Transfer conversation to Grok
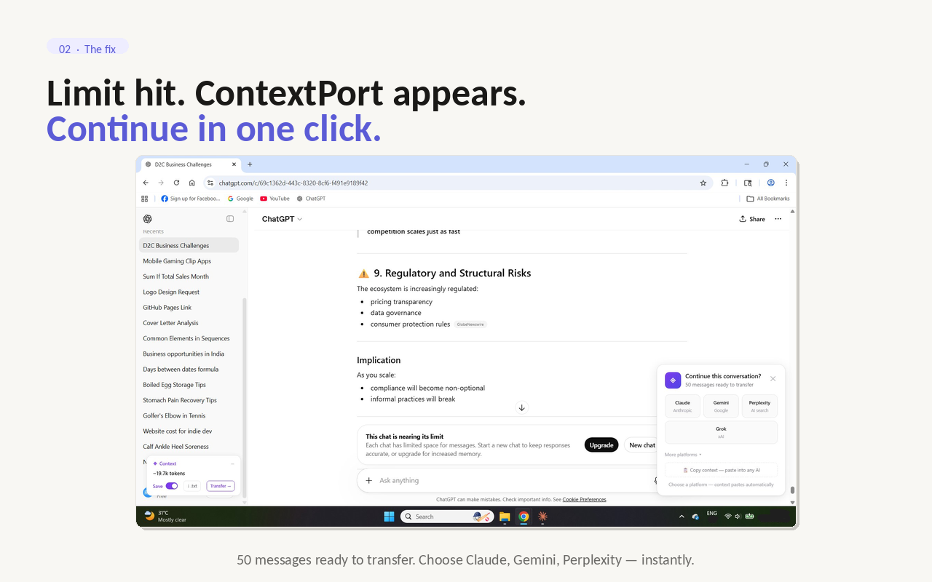 pyautogui.click(x=721, y=432)
